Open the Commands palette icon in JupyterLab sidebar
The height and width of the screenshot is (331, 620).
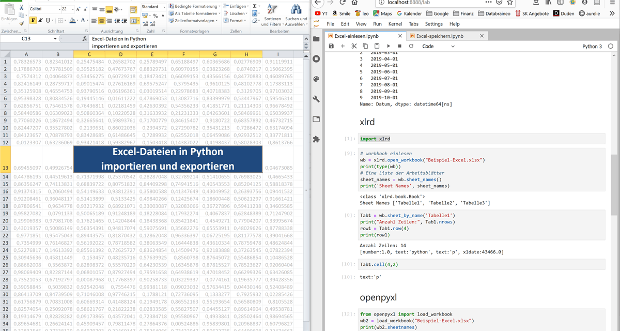(316, 79)
